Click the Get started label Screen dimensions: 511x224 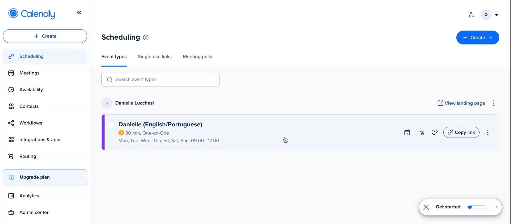point(448,207)
